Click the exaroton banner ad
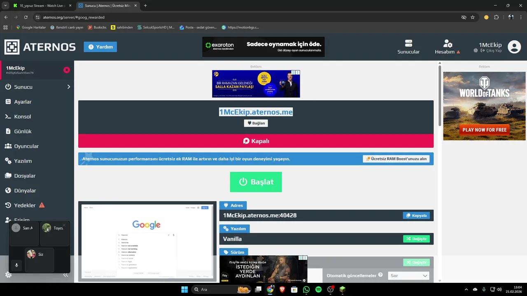 [x=263, y=47]
